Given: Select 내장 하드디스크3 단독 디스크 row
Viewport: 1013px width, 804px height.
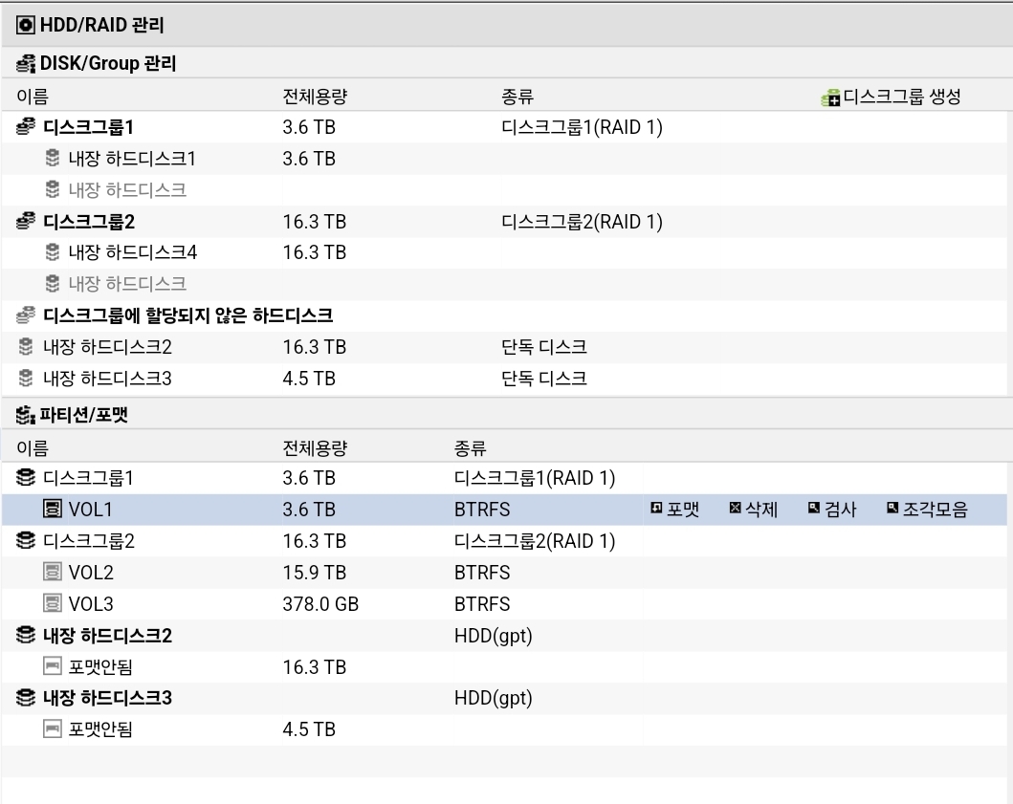Looking at the screenshot, I should coord(504,379).
